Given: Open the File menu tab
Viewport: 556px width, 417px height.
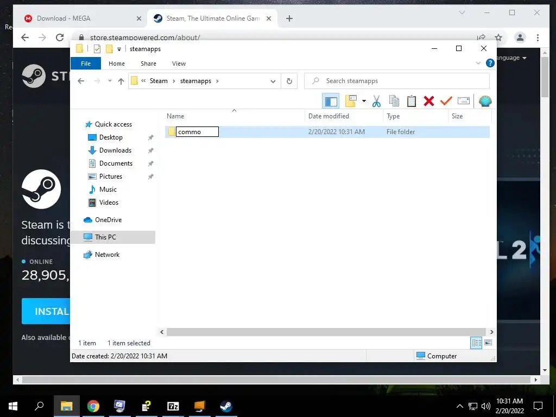Looking at the screenshot, I should tap(86, 64).
